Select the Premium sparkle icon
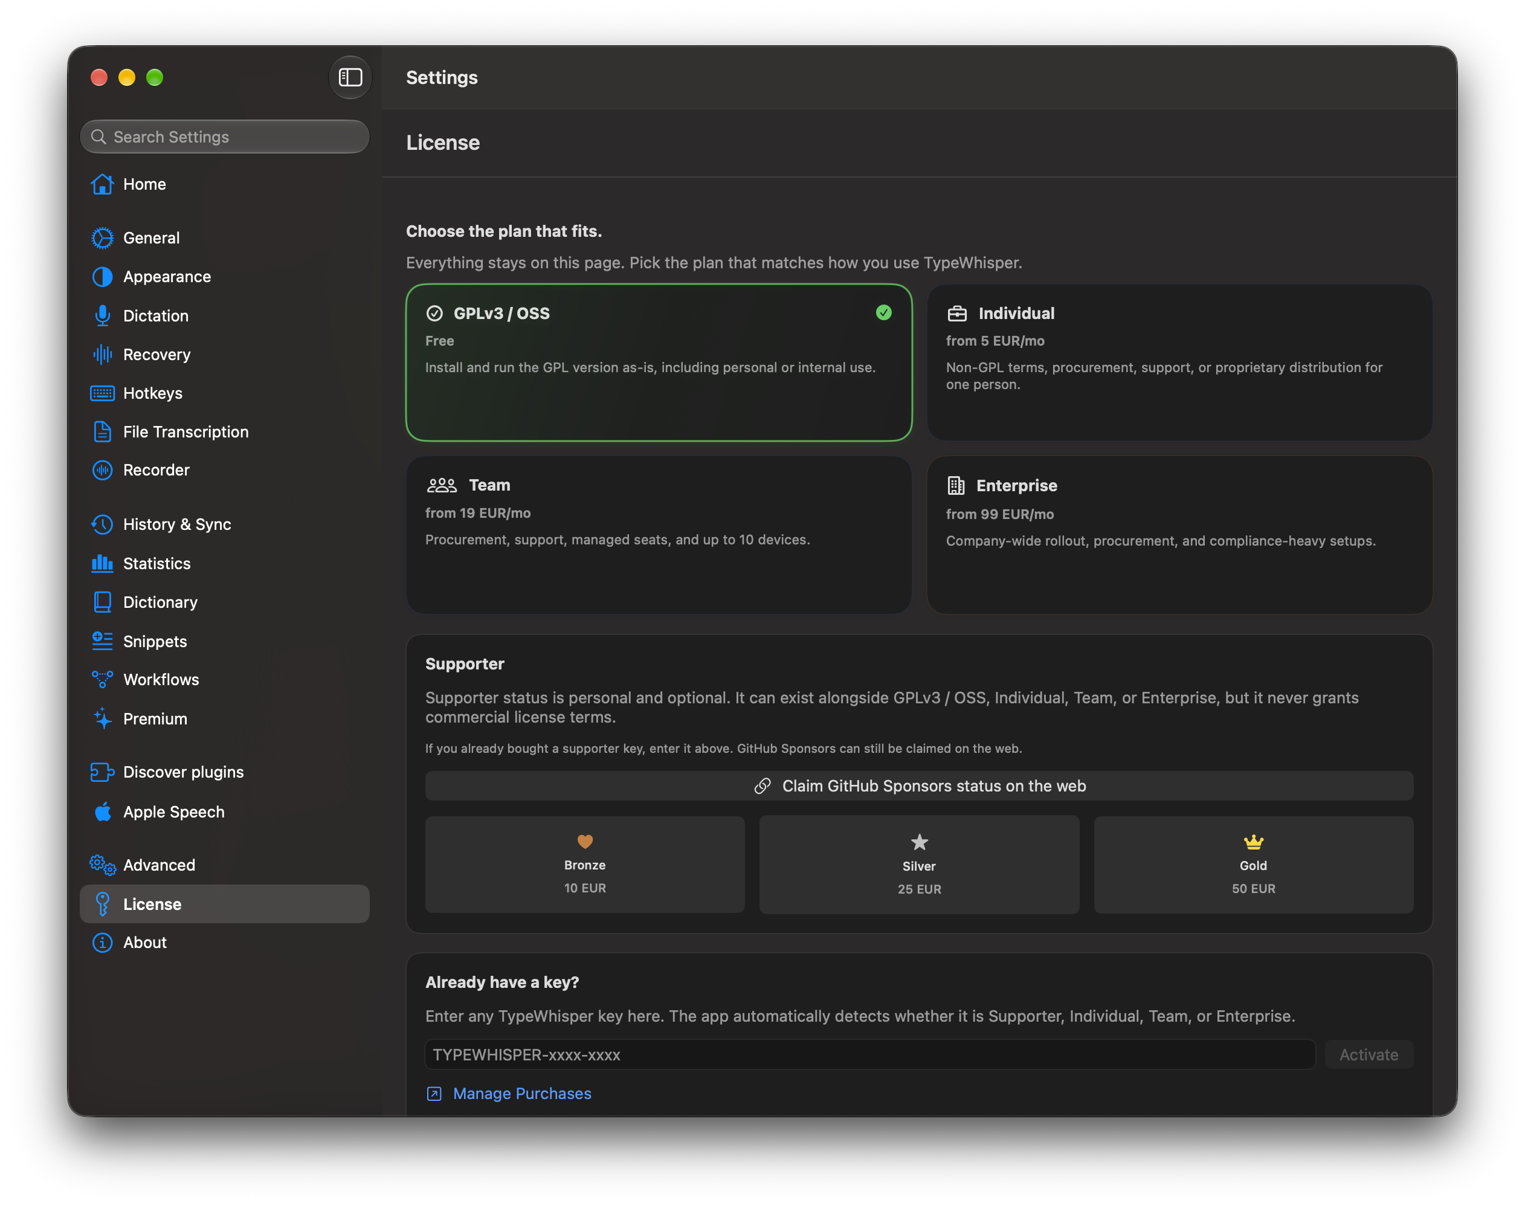This screenshot has height=1206, width=1525. (x=102, y=719)
